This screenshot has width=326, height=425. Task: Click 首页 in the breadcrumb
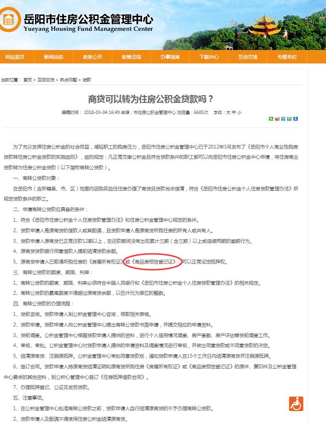(x=27, y=80)
